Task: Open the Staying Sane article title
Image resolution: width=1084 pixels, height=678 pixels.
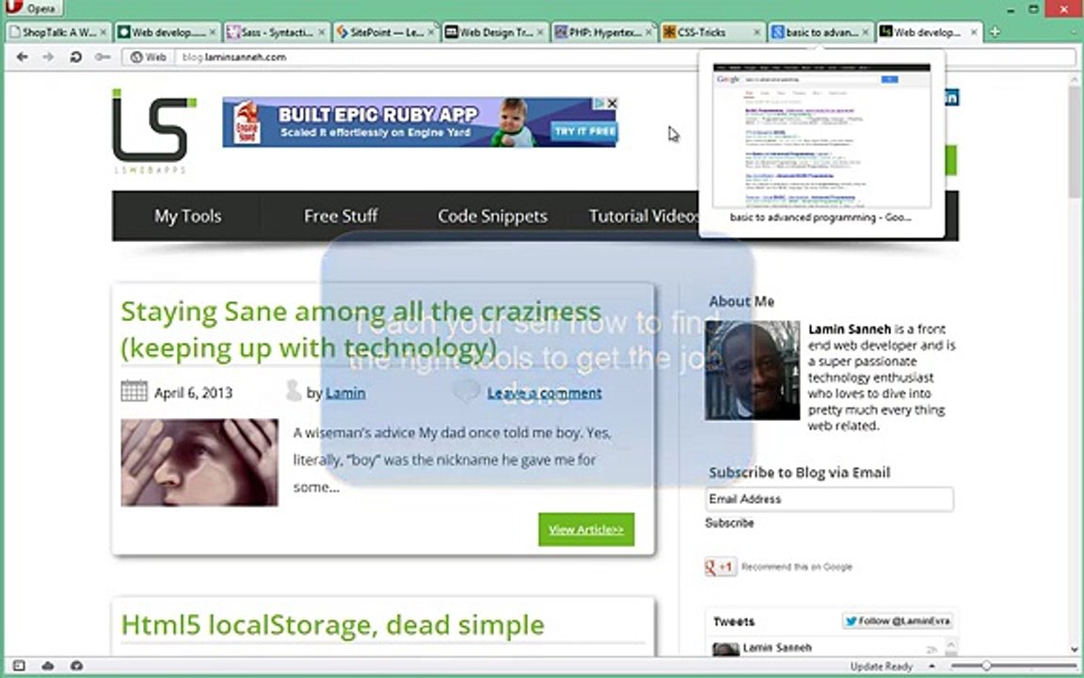Action: click(x=361, y=330)
